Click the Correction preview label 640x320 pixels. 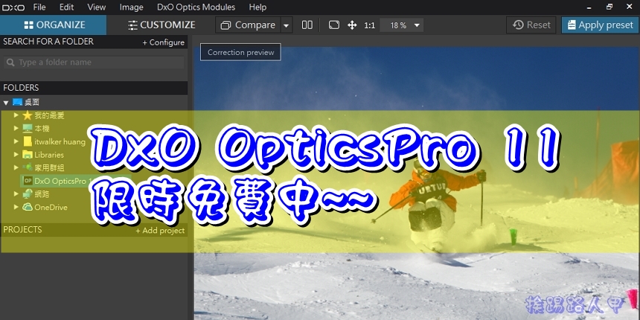tap(240, 52)
